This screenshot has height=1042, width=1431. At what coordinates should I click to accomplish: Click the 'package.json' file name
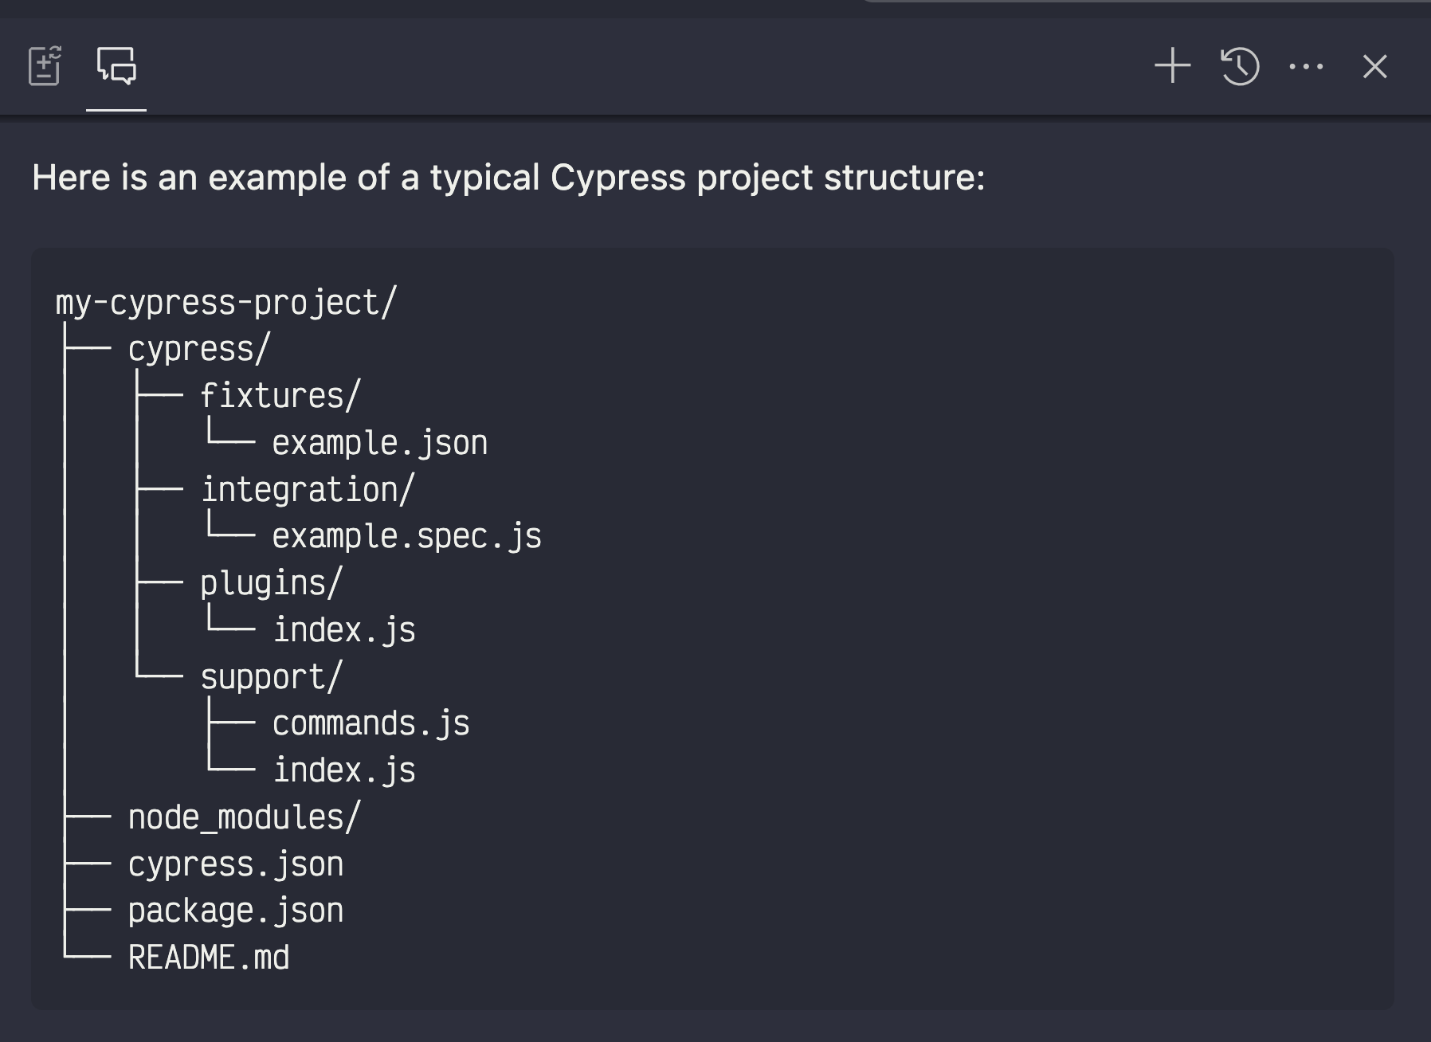(236, 911)
